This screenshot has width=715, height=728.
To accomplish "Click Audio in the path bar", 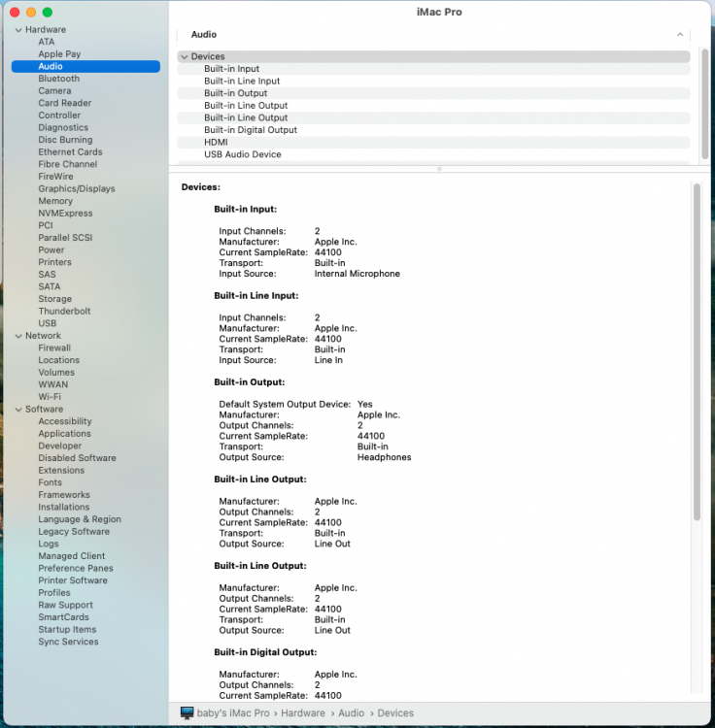I will tap(352, 713).
